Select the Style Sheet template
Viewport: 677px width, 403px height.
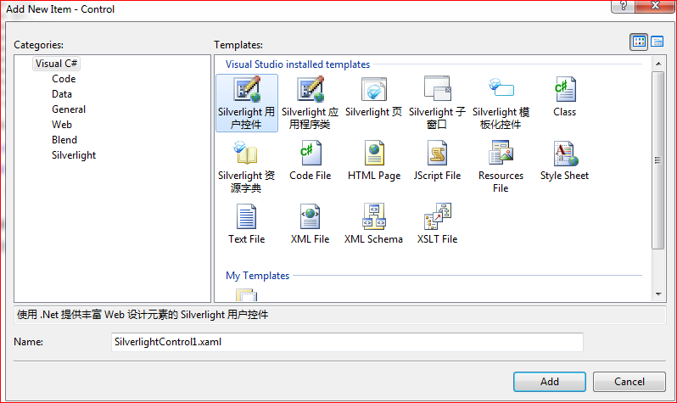[564, 160]
